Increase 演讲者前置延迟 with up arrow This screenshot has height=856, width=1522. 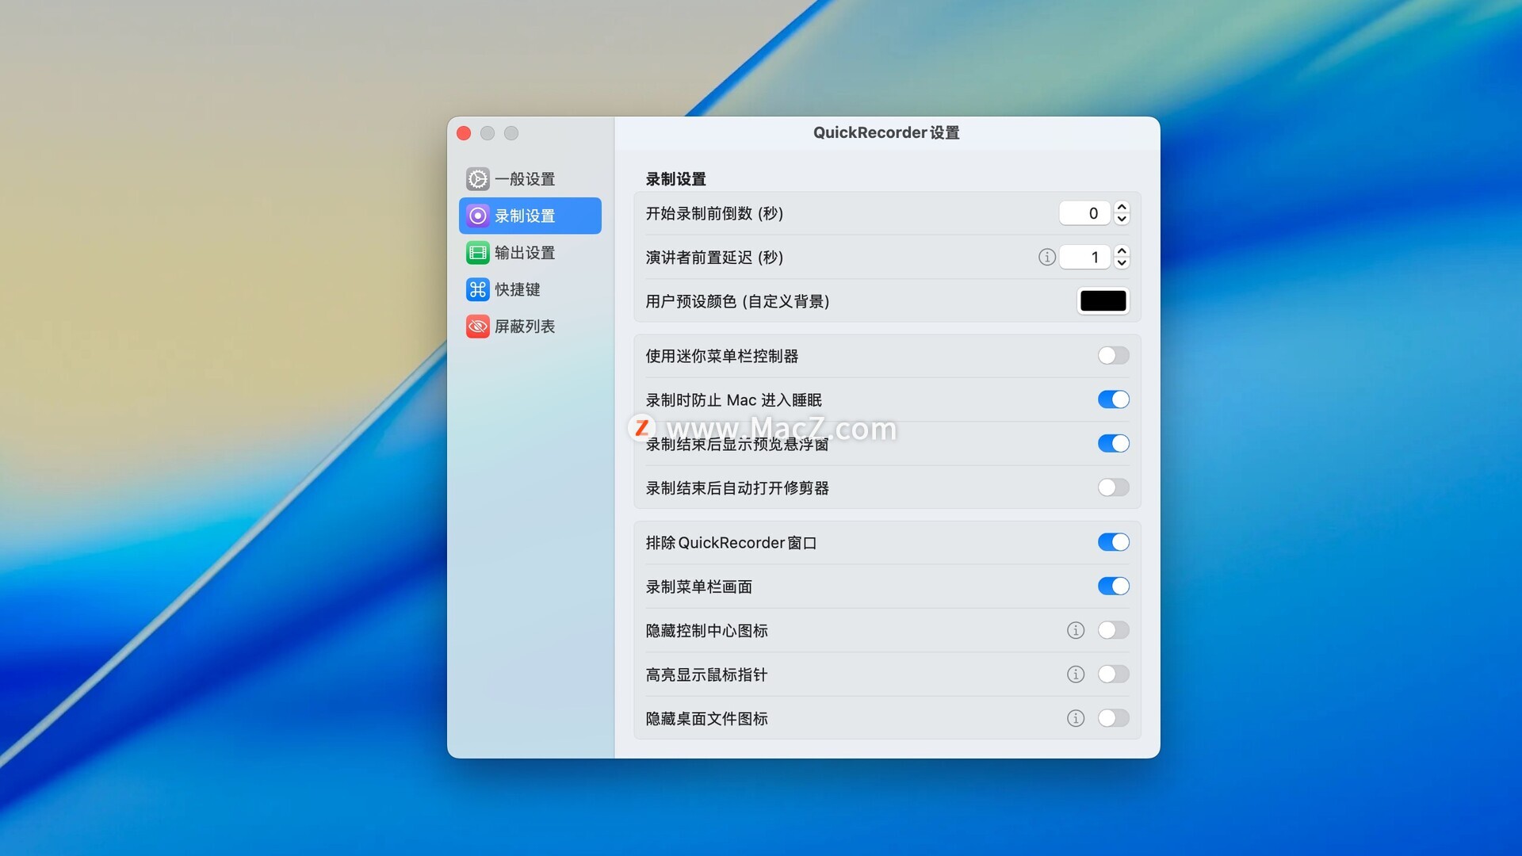1122,251
